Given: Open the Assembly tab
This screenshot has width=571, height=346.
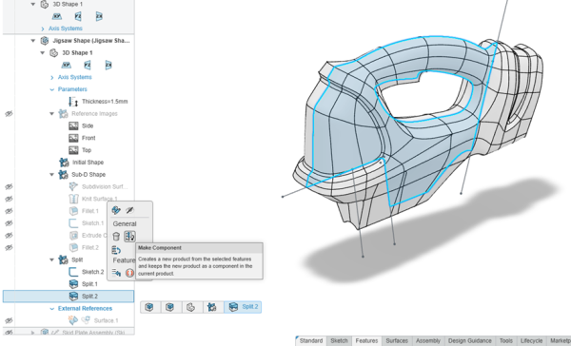Looking at the screenshot, I should tap(428, 341).
